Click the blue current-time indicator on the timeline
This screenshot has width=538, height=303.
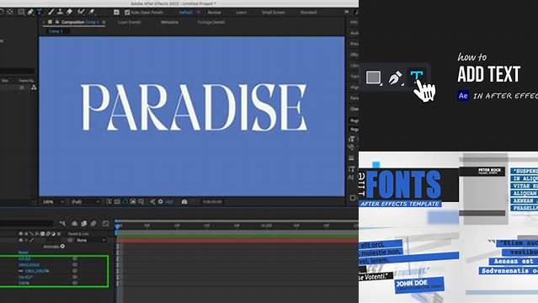pyautogui.click(x=117, y=226)
